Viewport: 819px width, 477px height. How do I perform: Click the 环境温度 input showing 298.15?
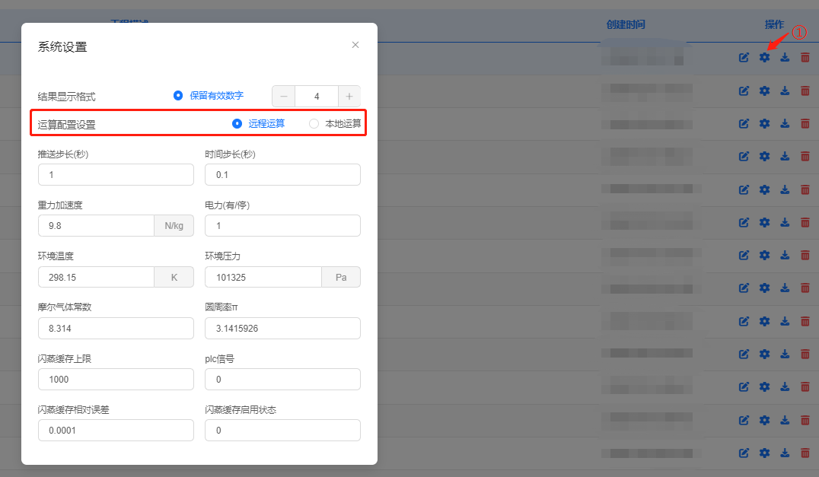click(x=96, y=277)
